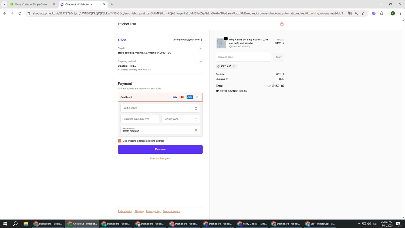Focus the Expiration date field
Screen dimensions: 405x228
click(x=140, y=119)
